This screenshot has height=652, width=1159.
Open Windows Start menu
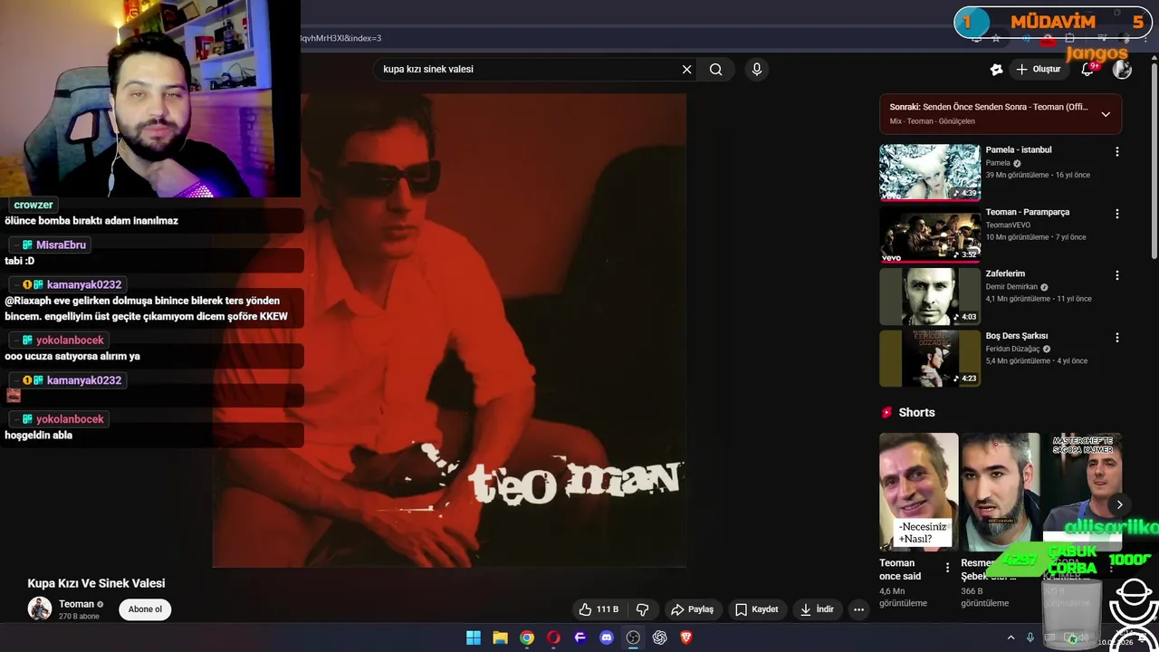click(474, 638)
